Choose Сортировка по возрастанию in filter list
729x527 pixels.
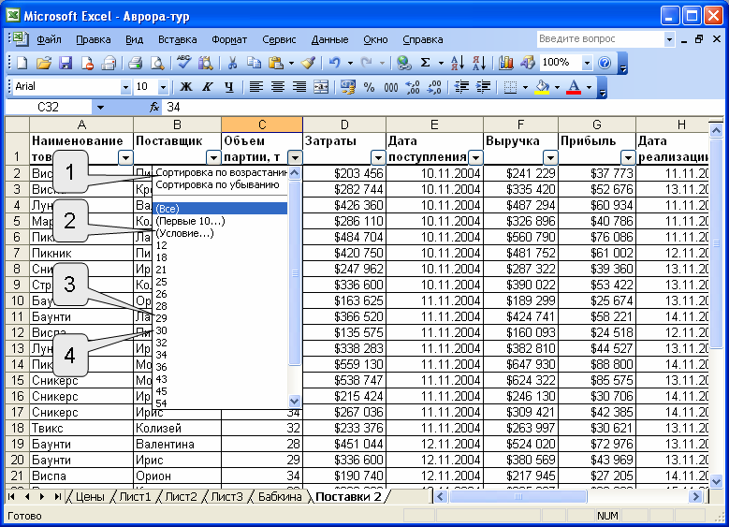(x=221, y=172)
